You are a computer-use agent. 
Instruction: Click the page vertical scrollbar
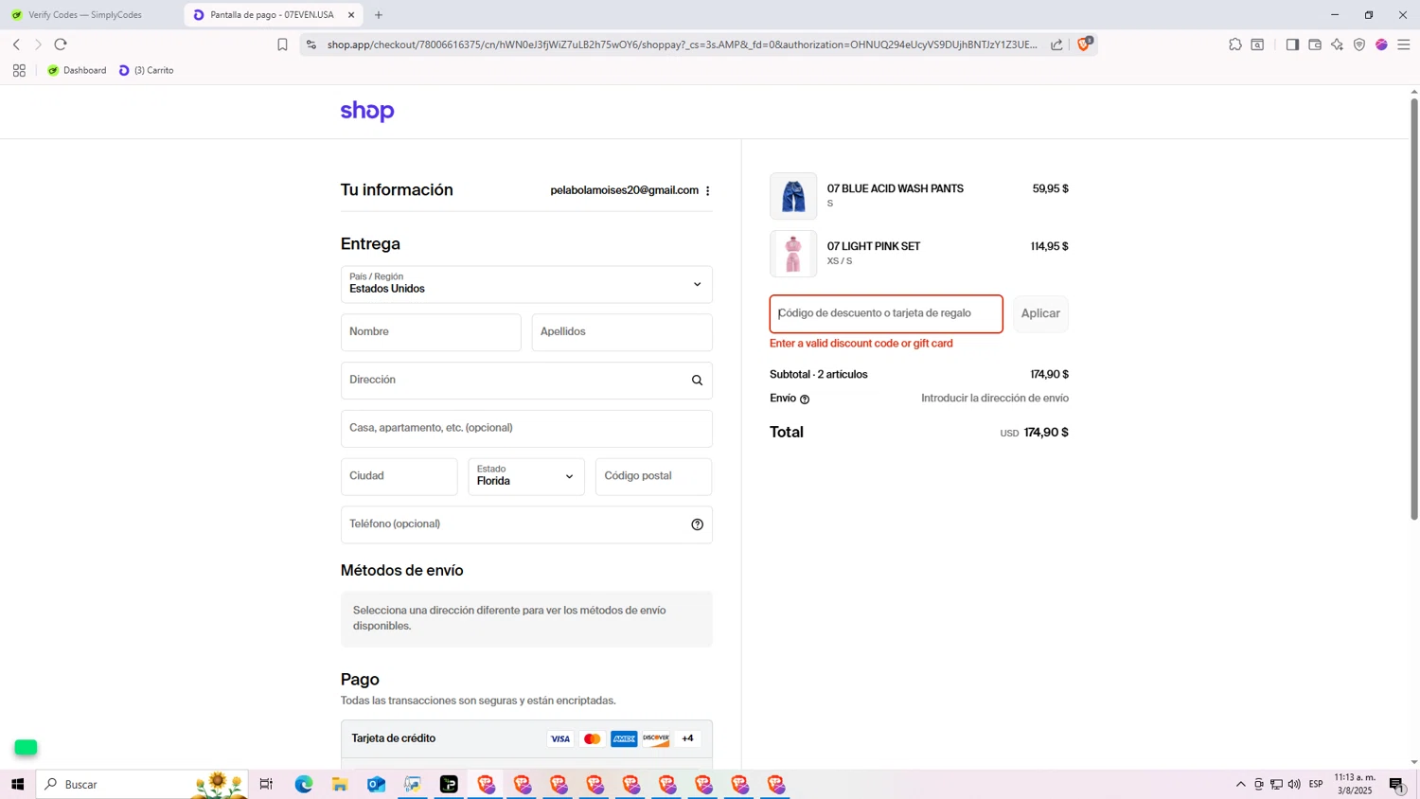[1414, 309]
